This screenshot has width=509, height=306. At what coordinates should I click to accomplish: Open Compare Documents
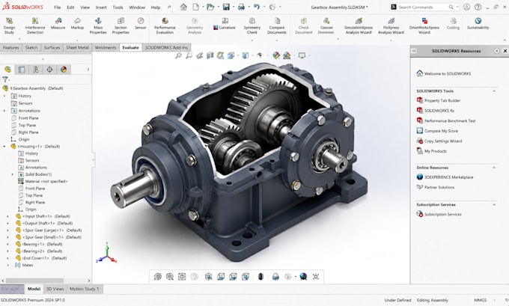[x=277, y=25]
